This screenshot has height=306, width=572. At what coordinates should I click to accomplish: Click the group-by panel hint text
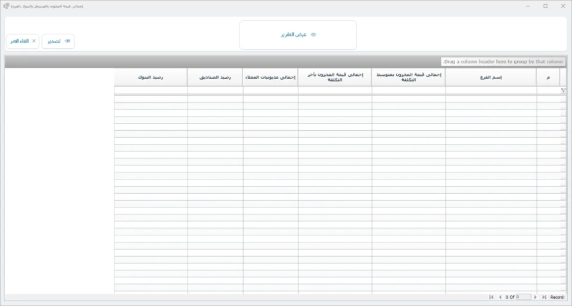tap(503, 61)
